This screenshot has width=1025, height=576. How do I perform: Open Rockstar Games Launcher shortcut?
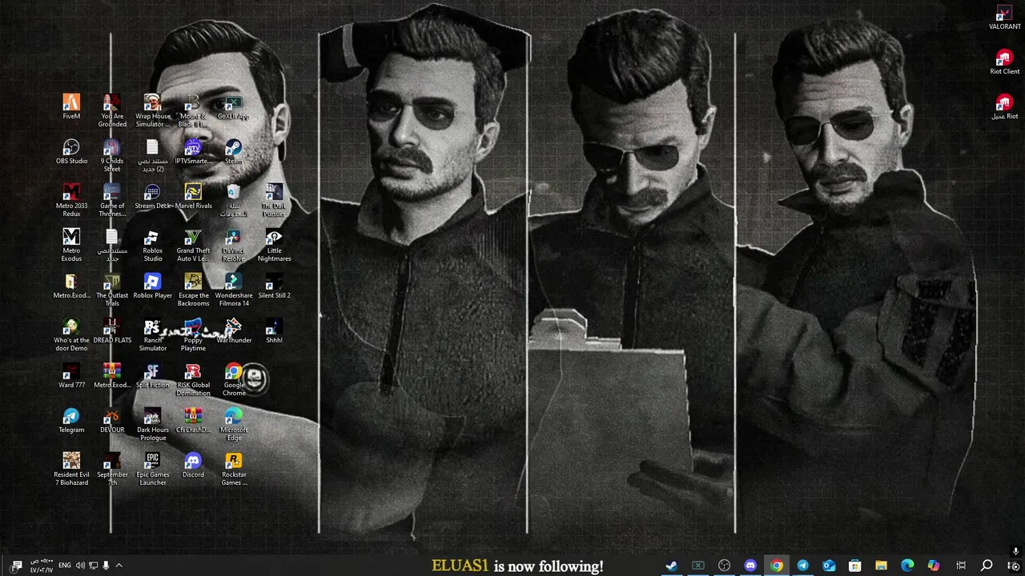[x=233, y=470]
